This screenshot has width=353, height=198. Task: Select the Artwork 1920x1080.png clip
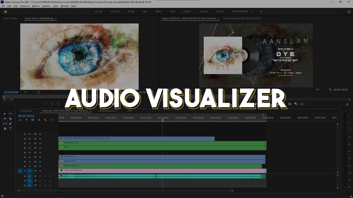(x=162, y=171)
